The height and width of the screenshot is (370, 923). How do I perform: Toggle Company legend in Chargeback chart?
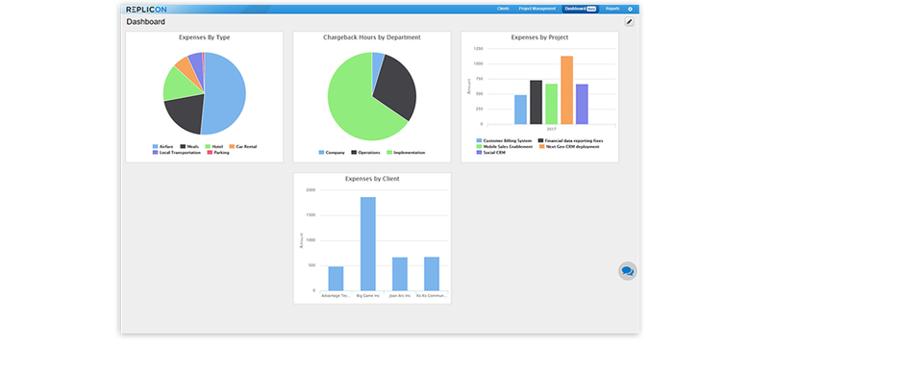[x=332, y=153]
